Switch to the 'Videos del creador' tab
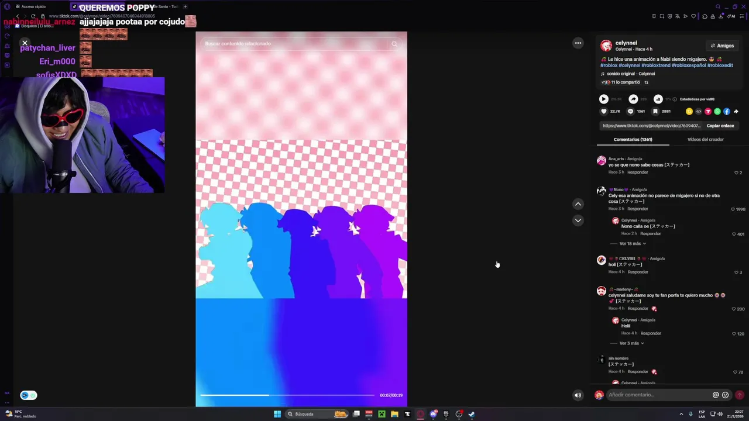 705,140
